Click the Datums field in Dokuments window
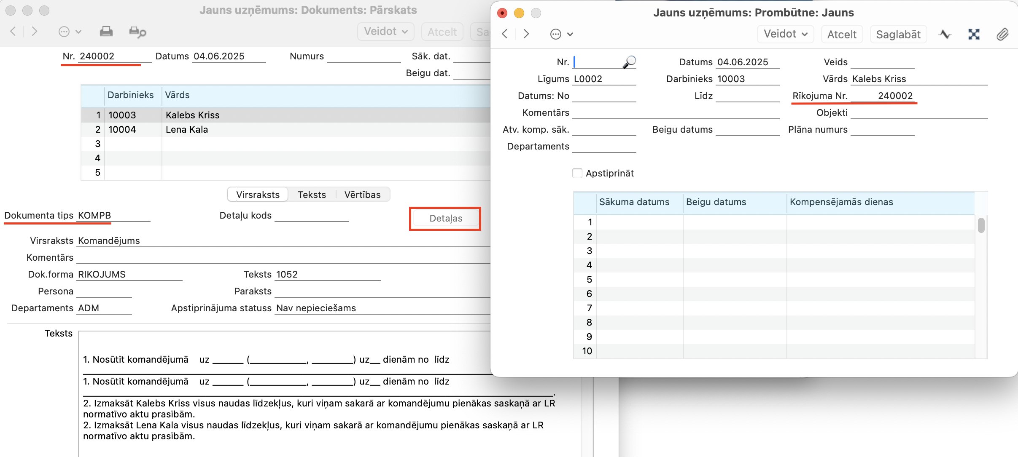Viewport: 1018px width, 457px height. (x=229, y=56)
